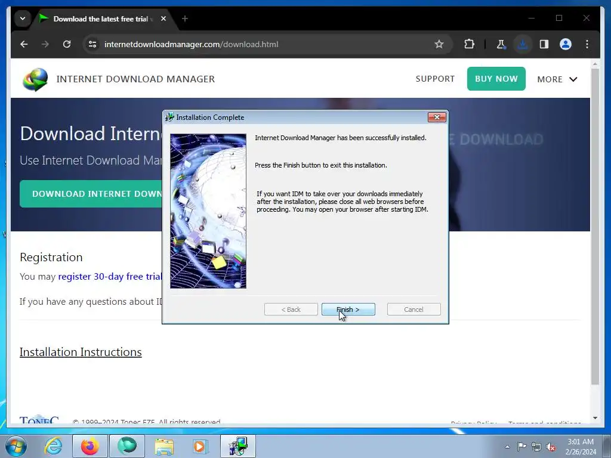
Task: Open the clock showing 3:01 AM
Action: (x=581, y=446)
